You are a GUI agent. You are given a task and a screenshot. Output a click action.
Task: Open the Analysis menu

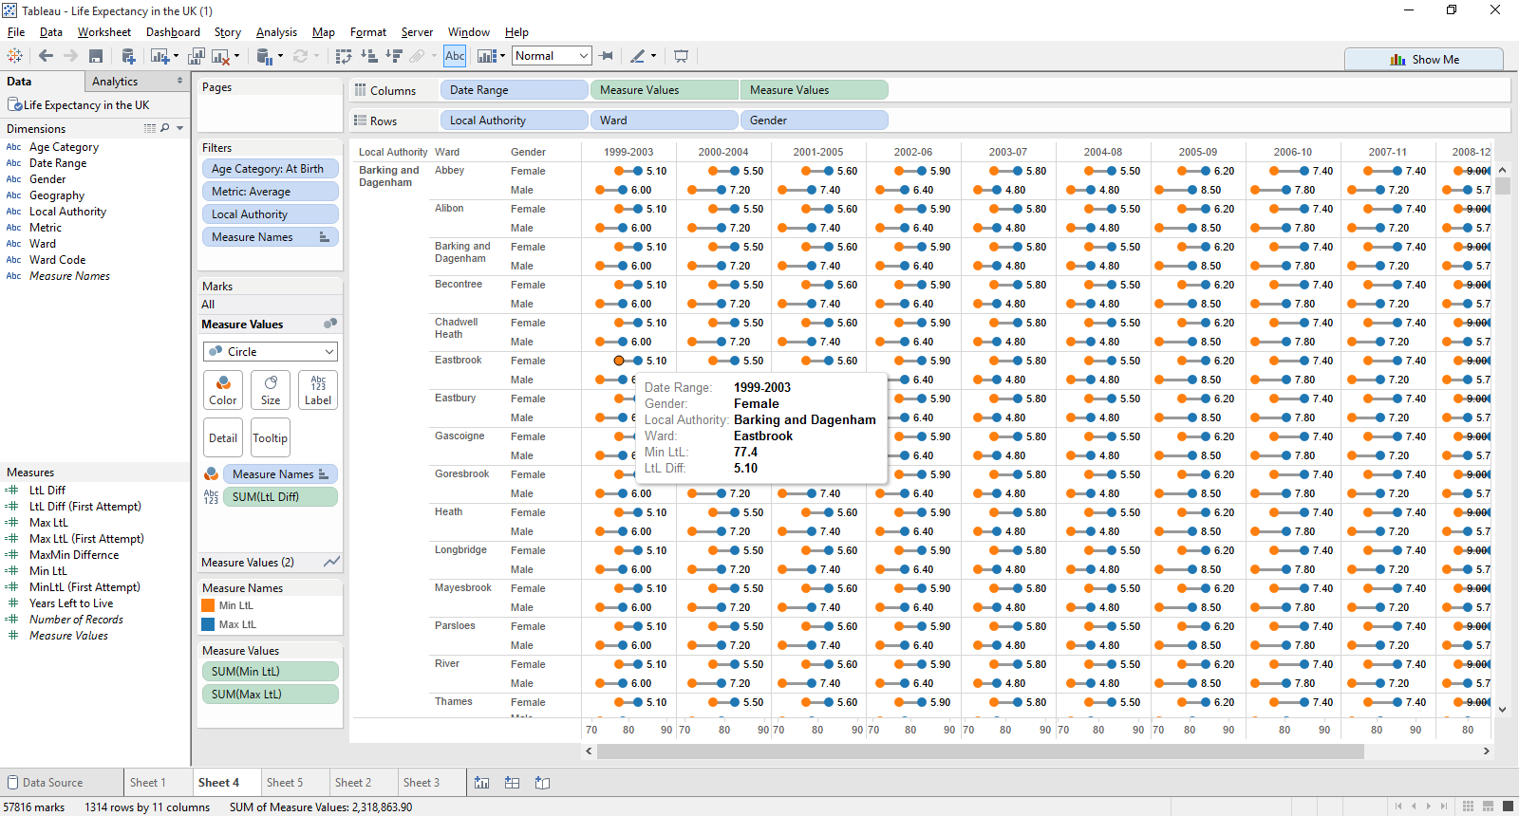point(276,32)
